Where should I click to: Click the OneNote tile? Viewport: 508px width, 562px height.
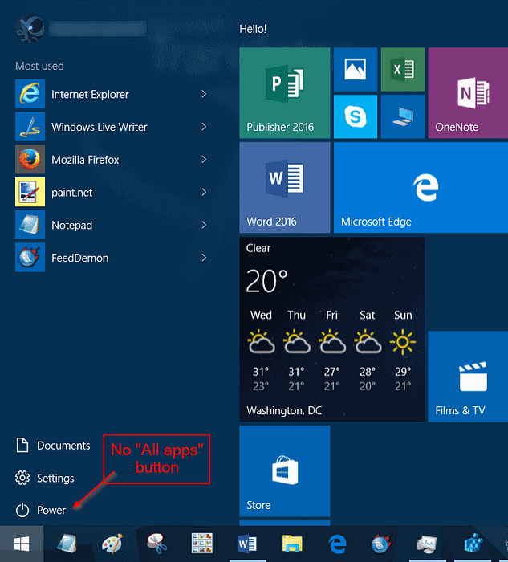coord(467,92)
